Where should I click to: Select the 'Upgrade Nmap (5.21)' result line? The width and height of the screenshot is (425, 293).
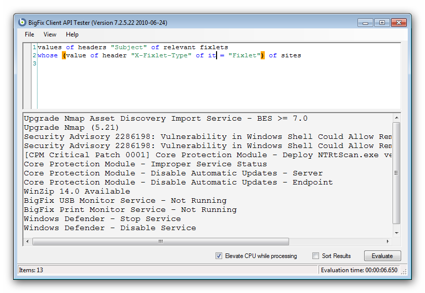tap(76, 127)
